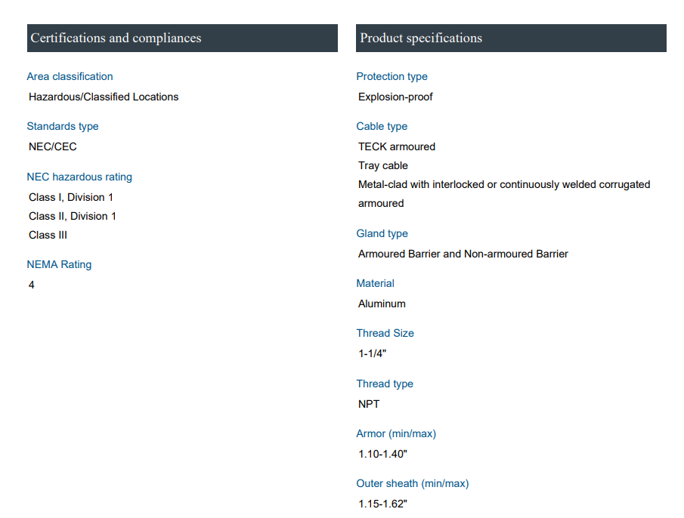This screenshot has width=684, height=518.
Task: Select the Standards type label
Action: coord(63,126)
